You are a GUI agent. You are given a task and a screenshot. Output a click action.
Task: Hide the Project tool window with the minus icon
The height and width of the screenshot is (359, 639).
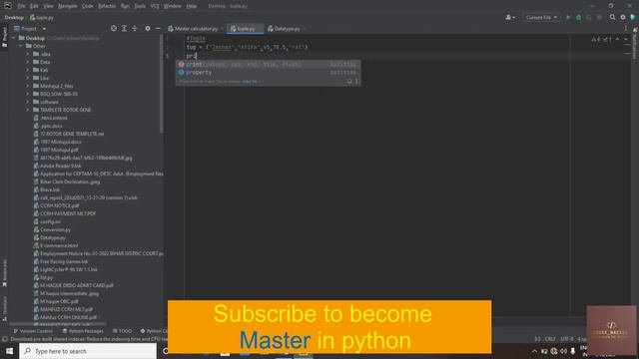(x=158, y=29)
